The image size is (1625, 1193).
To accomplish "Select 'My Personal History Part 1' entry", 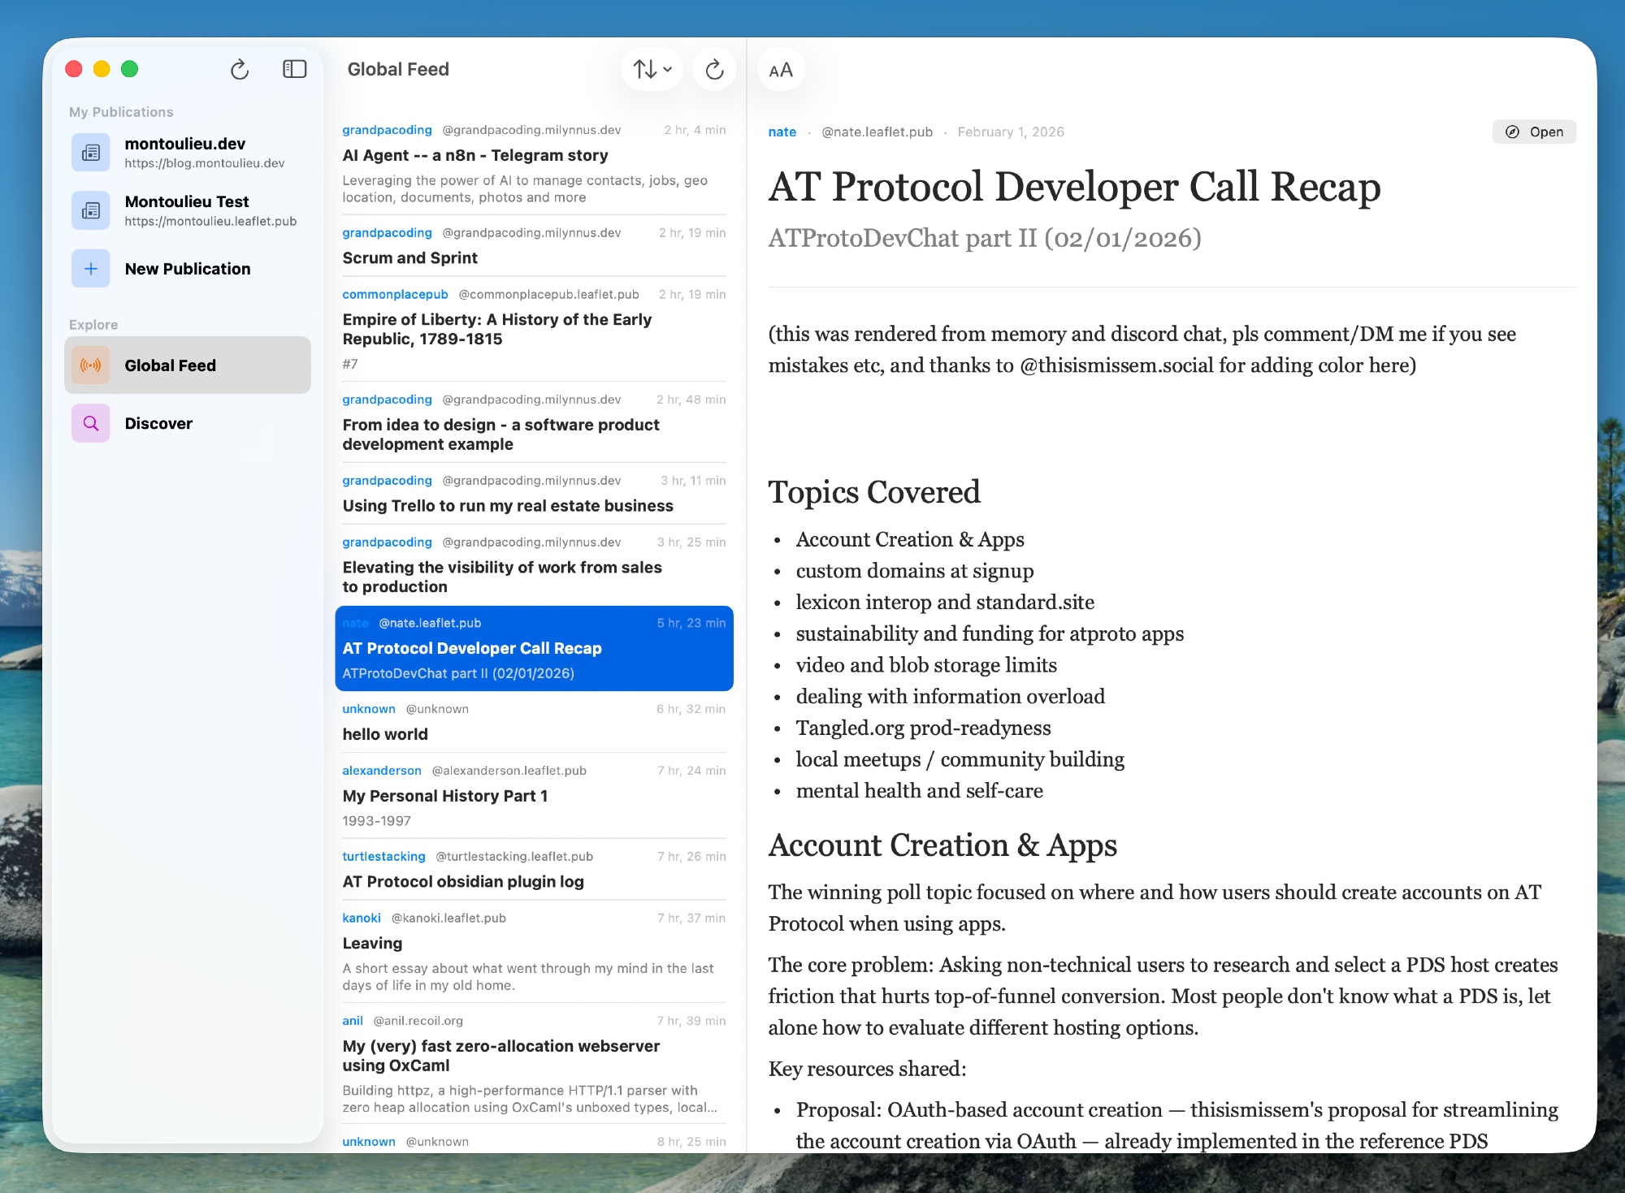I will point(445,796).
